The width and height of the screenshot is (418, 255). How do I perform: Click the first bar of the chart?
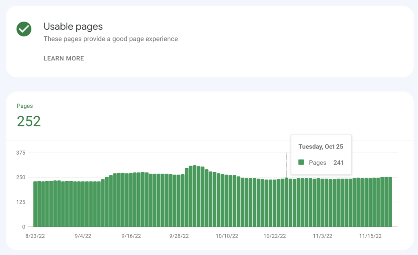click(35, 204)
